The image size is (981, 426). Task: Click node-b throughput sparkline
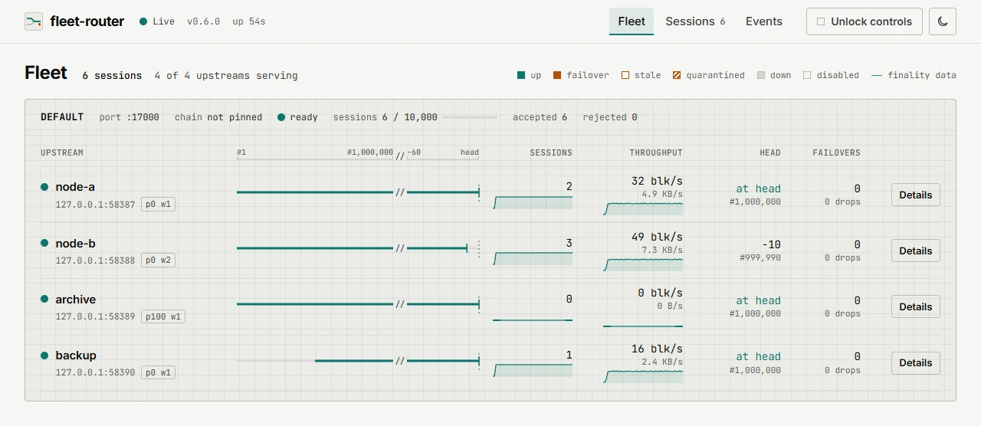coord(643,264)
